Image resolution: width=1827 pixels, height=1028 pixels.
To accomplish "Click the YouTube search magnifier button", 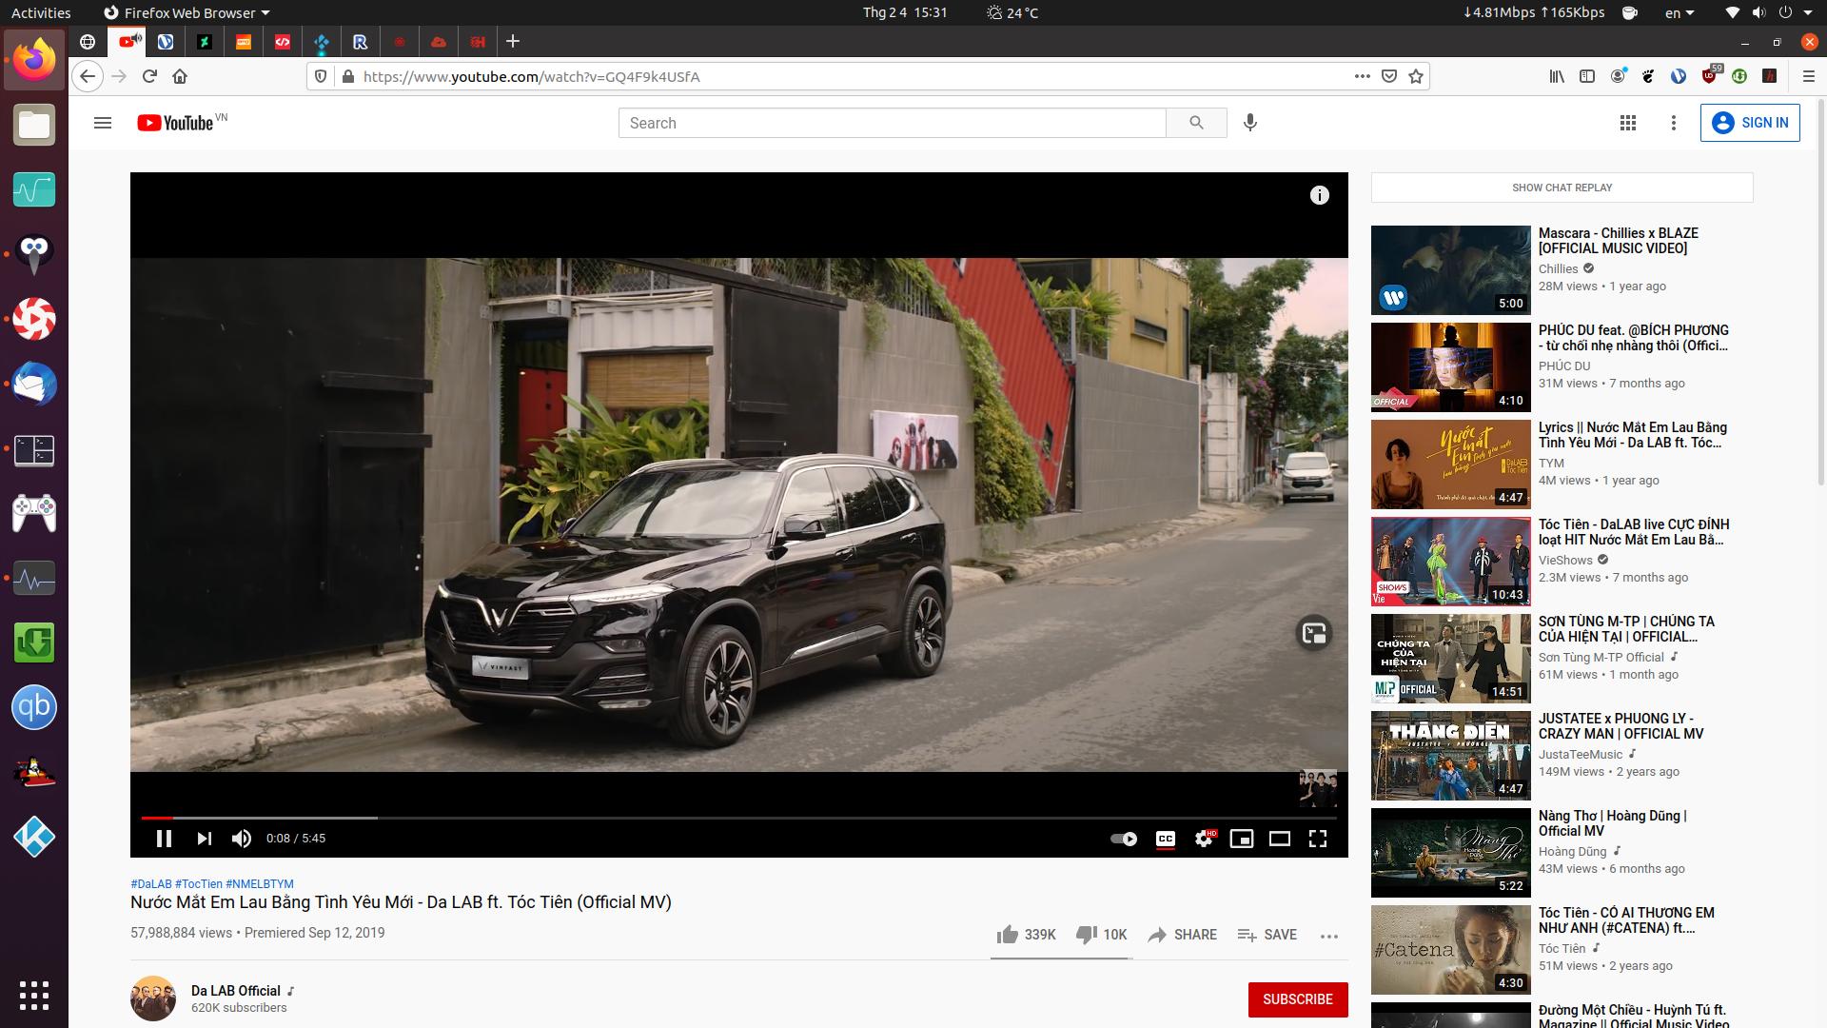I will click(1196, 123).
